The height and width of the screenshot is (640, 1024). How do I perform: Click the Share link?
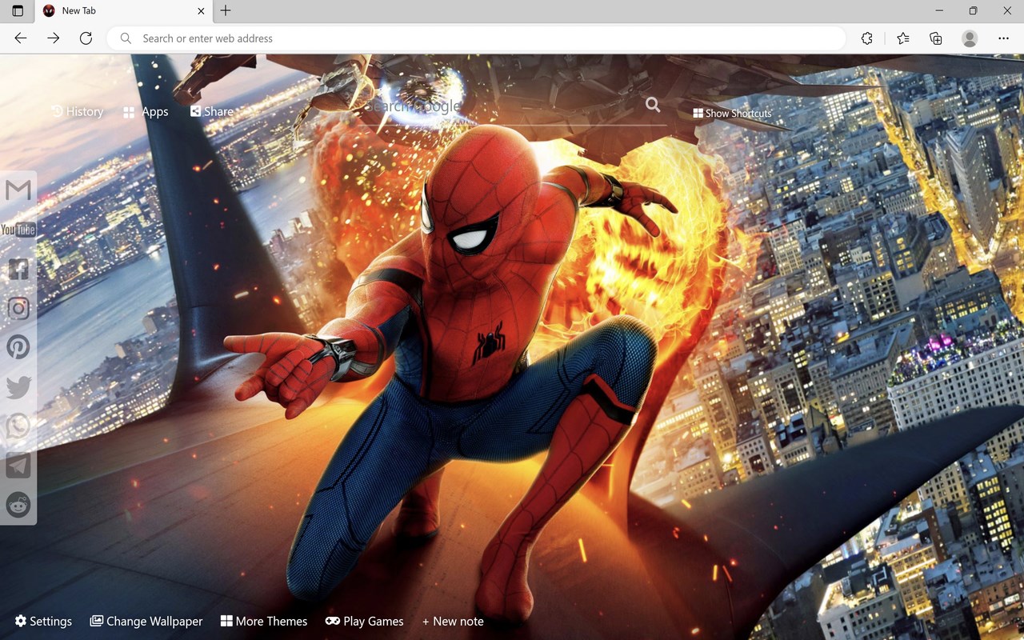(x=212, y=111)
